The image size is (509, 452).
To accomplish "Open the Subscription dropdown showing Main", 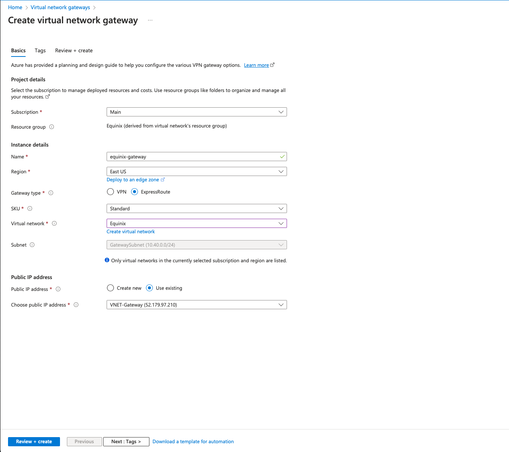I will point(196,112).
